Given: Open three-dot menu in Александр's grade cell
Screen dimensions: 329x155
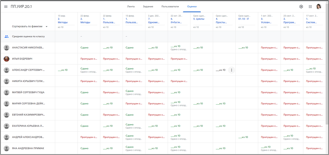Looking at the screenshot, I should pyautogui.click(x=232, y=70).
